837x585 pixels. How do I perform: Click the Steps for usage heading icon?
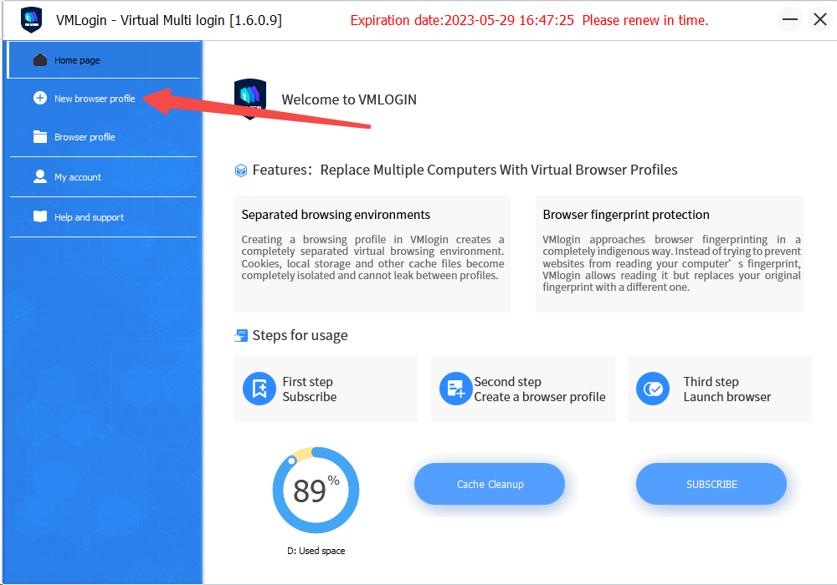click(241, 336)
